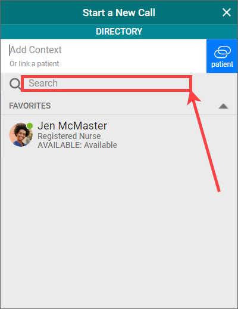This screenshot has width=238, height=309.
Task: Click the red annotation arrow pointing at Search
Action: 204,141
